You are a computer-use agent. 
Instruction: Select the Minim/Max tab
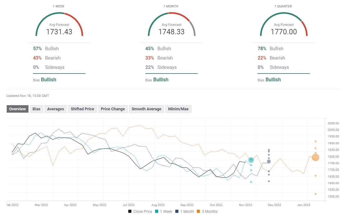pyautogui.click(x=178, y=109)
